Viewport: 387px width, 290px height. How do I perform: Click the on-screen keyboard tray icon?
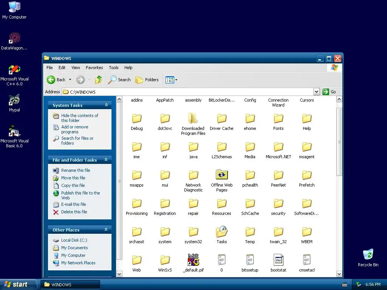pos(345,285)
